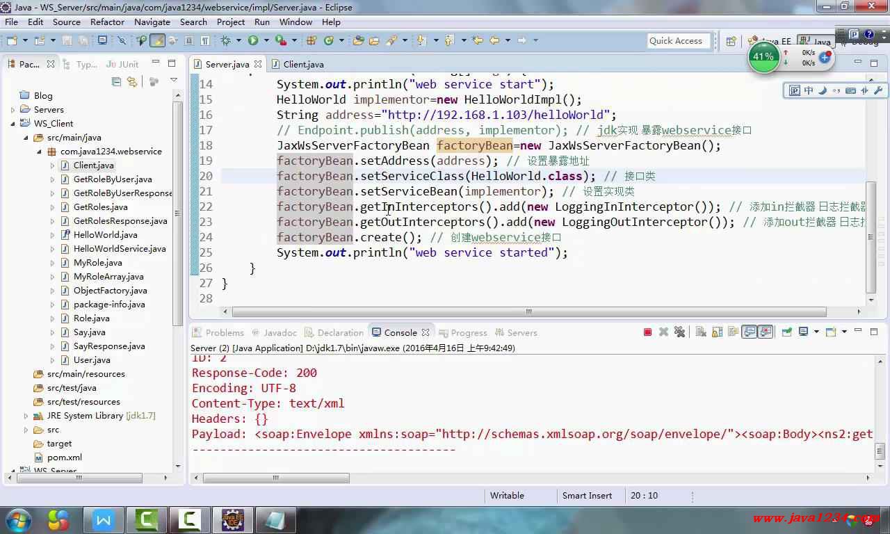
Task: Click the Debug bug icon in toolbar
Action: click(225, 40)
